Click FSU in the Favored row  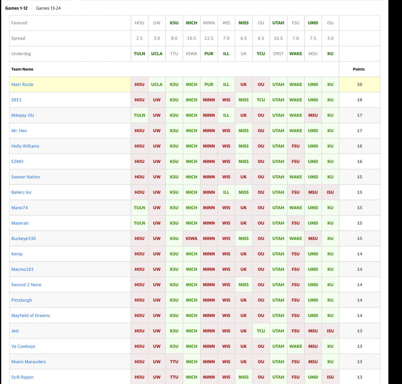coord(296,23)
